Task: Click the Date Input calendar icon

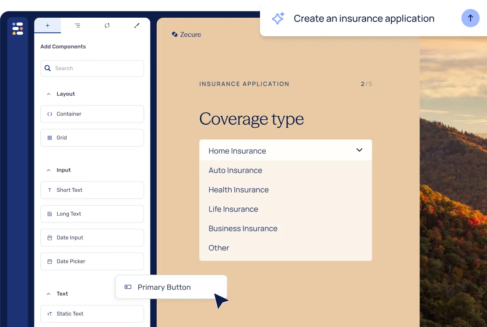Action: [50, 238]
